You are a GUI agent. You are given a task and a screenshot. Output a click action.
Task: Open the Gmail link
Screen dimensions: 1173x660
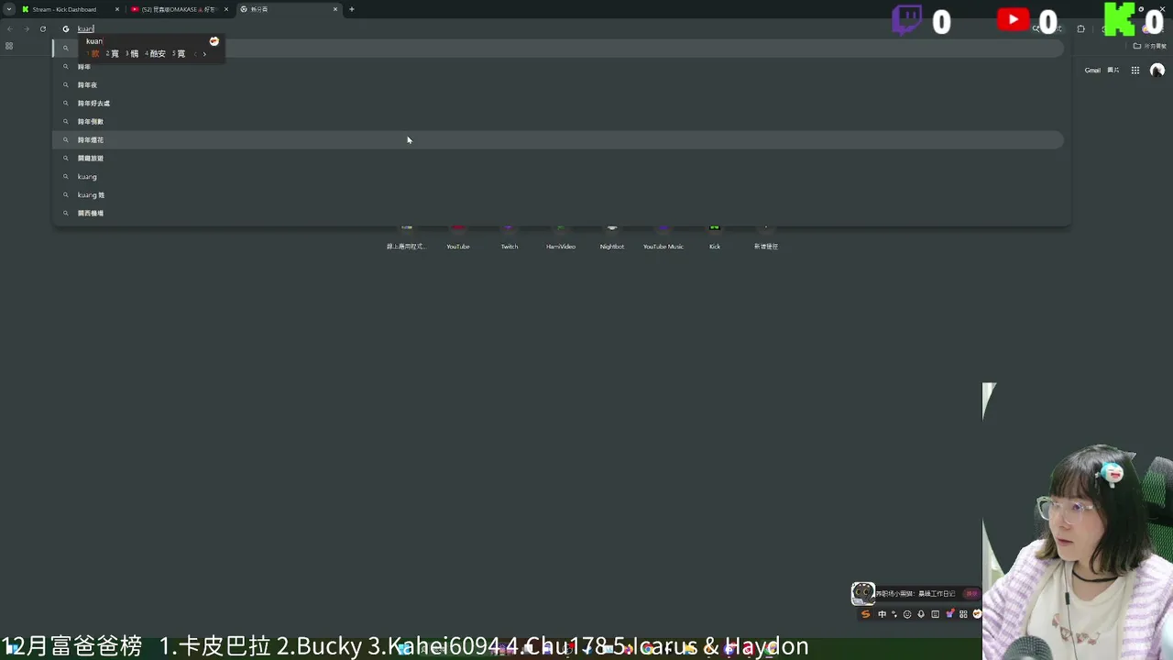1092,71
